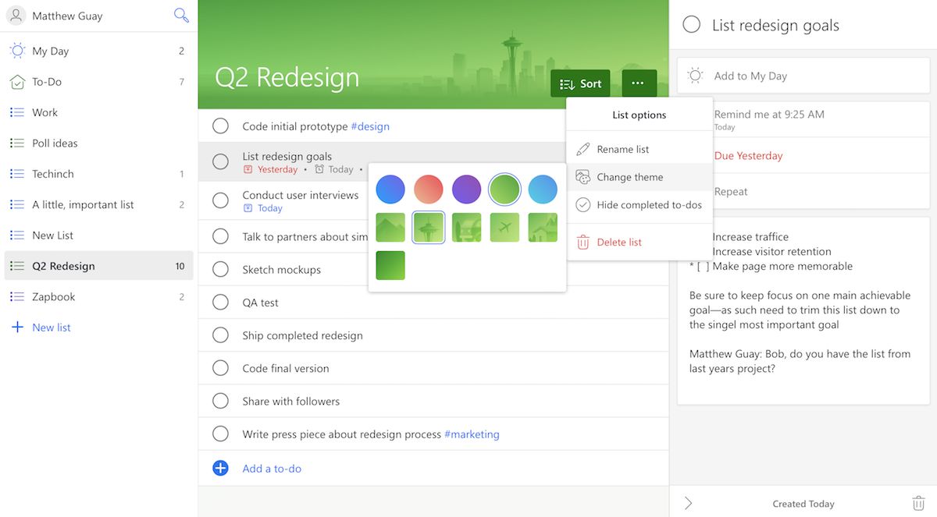This screenshot has width=937, height=517.
Task: Complete List redesign goals in detail header
Action: (691, 25)
